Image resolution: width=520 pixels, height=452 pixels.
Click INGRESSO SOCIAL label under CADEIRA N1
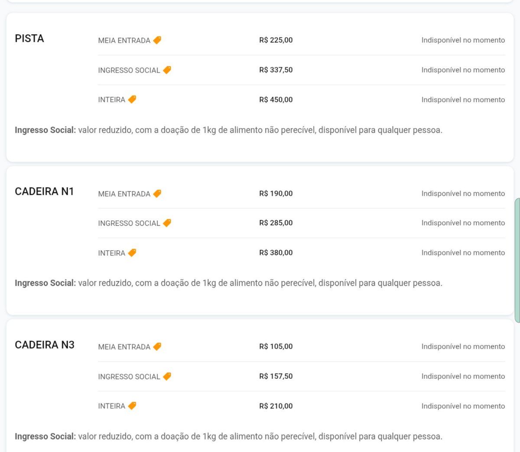coord(129,223)
